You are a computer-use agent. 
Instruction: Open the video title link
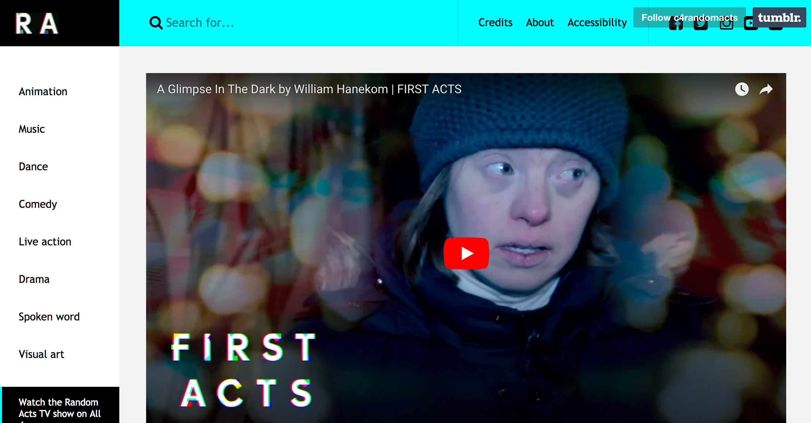tap(309, 89)
